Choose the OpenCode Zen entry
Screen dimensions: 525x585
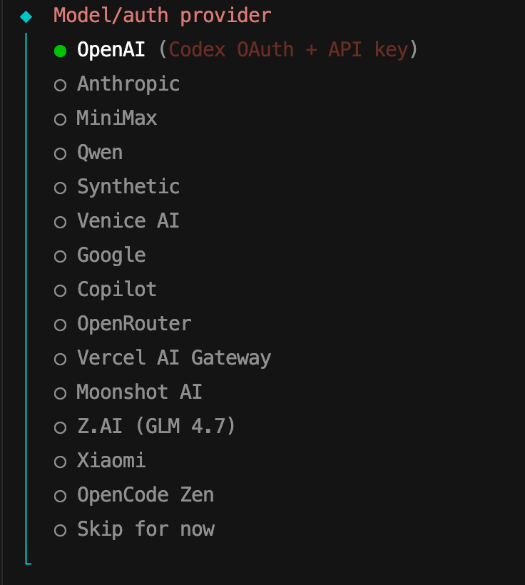pyautogui.click(x=146, y=495)
